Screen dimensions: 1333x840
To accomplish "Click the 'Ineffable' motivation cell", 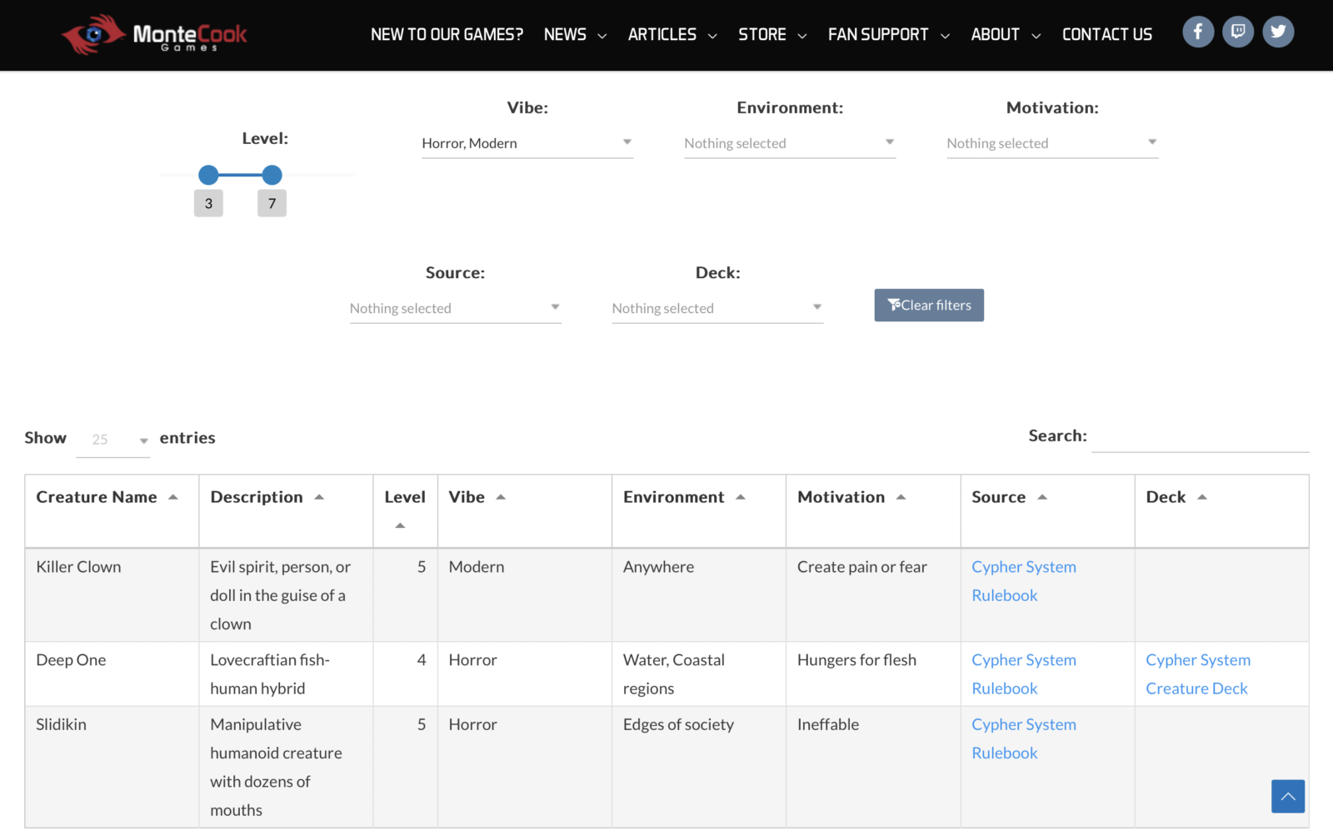I will (873, 767).
